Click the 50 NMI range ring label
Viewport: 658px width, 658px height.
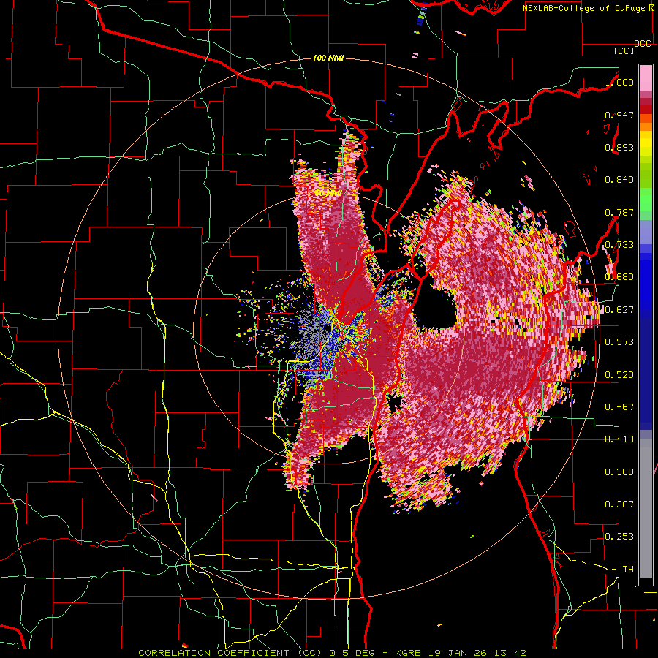pyautogui.click(x=328, y=194)
